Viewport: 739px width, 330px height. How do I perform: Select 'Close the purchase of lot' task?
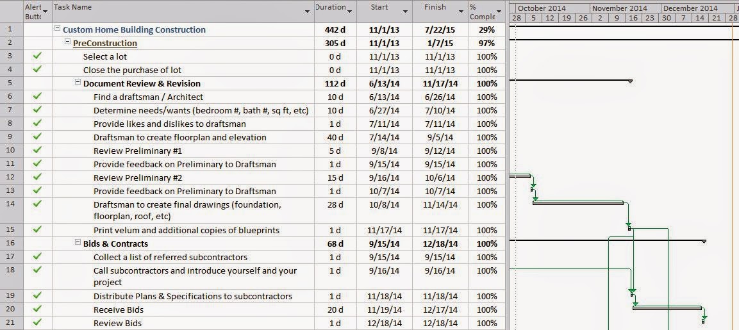(x=132, y=70)
